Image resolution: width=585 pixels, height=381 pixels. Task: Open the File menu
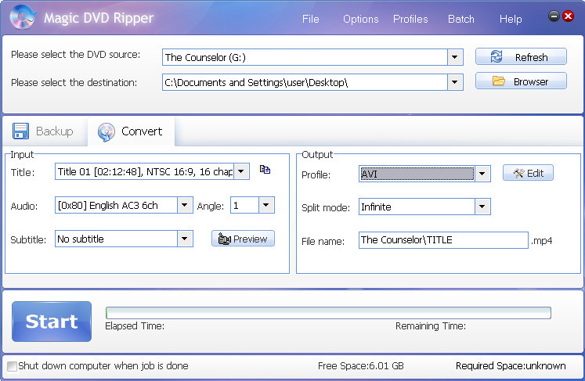tap(310, 19)
